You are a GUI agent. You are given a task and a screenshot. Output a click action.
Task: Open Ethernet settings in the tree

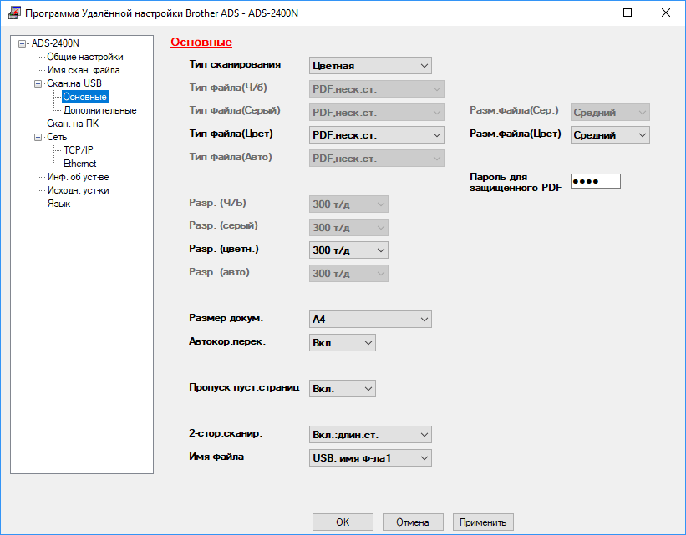coord(79,164)
